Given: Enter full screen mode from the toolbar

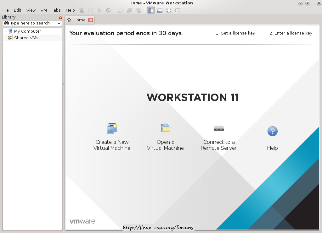Looking at the screenshot, I should tap(169, 10).
